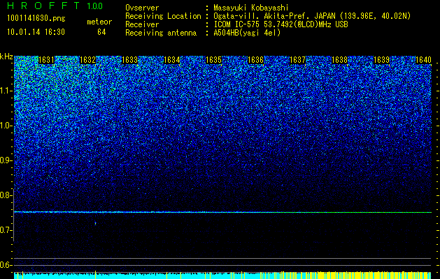Click the A504HB(yagi 4el) antenna text

tap(247, 33)
